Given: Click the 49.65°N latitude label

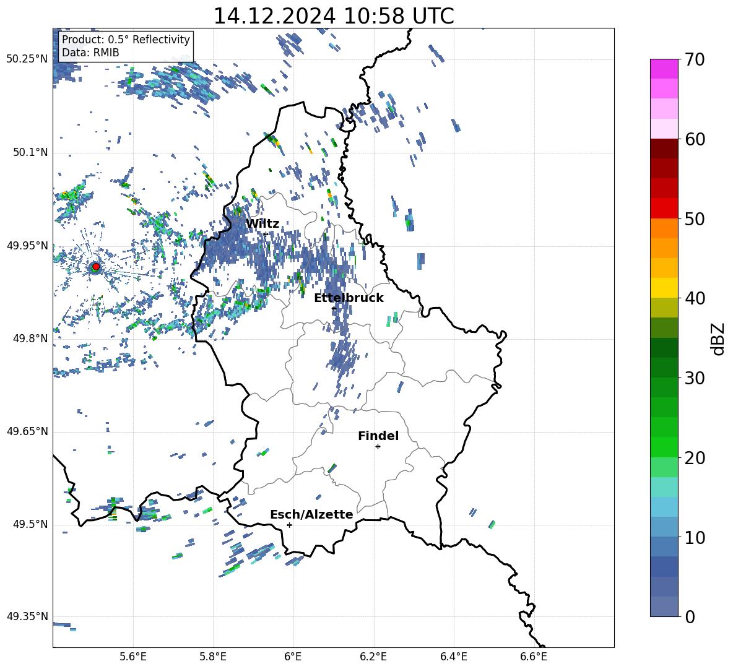Looking at the screenshot, I should pos(27,431).
